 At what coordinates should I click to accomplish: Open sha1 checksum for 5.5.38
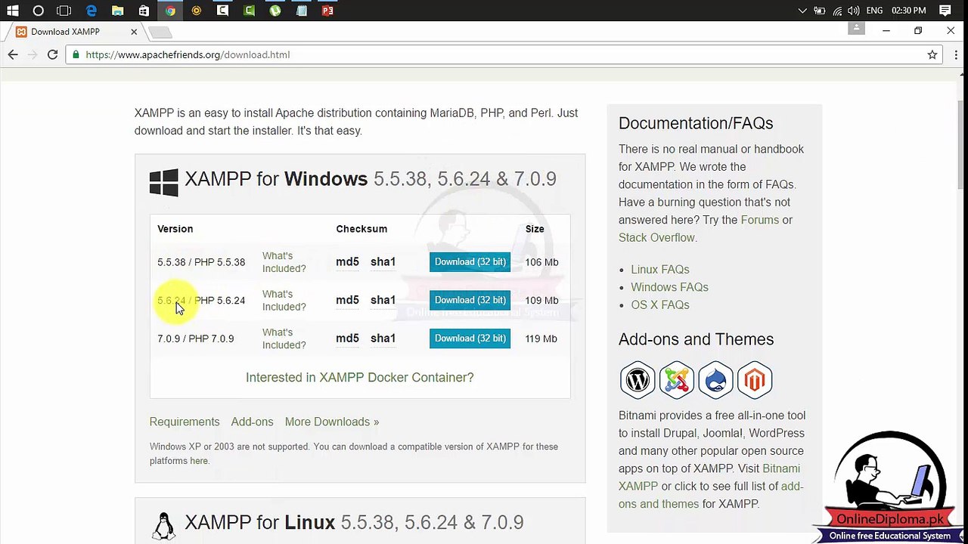(383, 262)
